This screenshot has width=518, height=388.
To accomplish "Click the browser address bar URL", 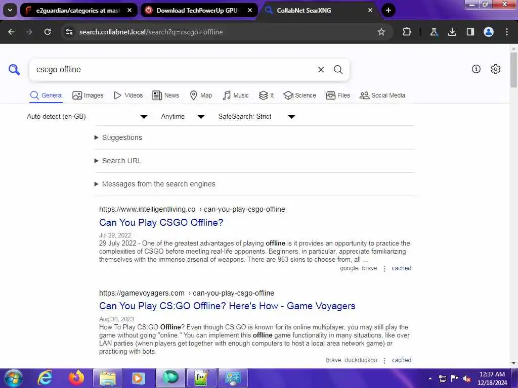I will 151,32.
